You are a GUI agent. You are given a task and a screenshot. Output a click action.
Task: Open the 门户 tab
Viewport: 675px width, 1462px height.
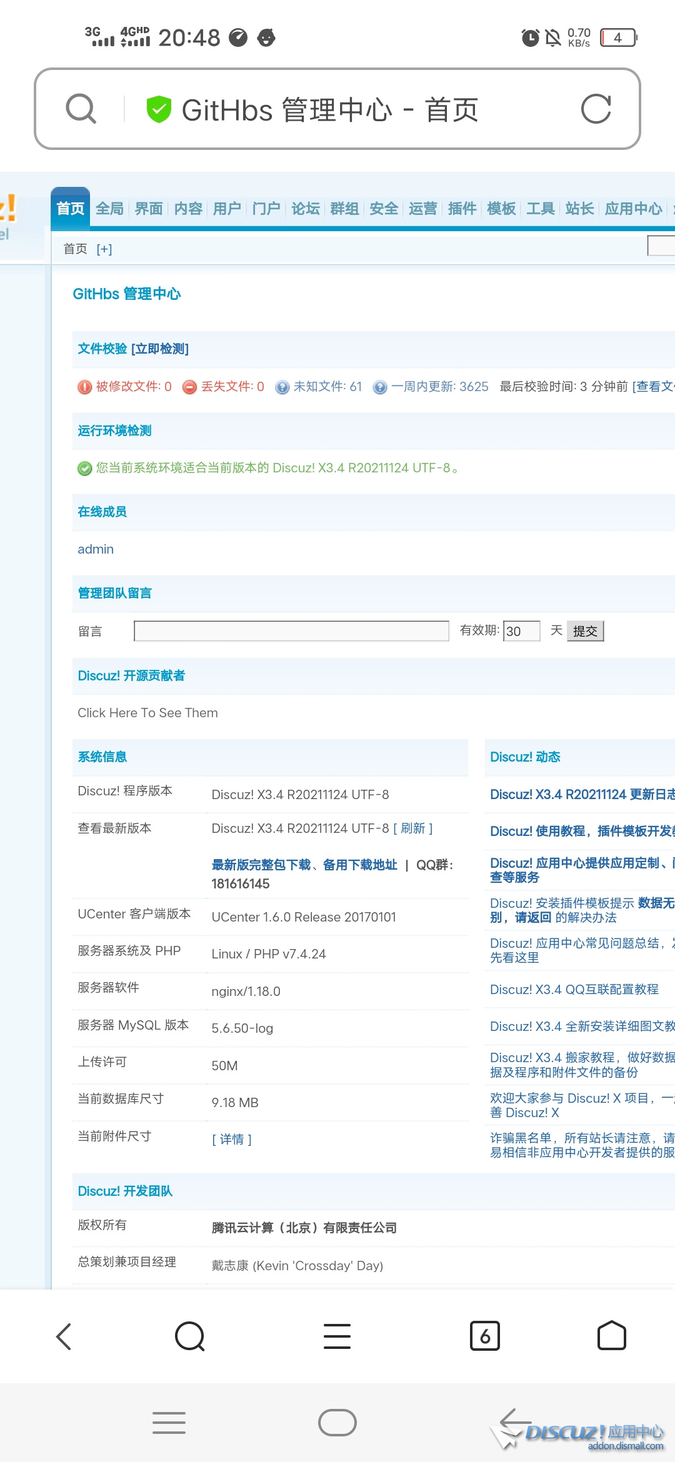pyautogui.click(x=266, y=208)
